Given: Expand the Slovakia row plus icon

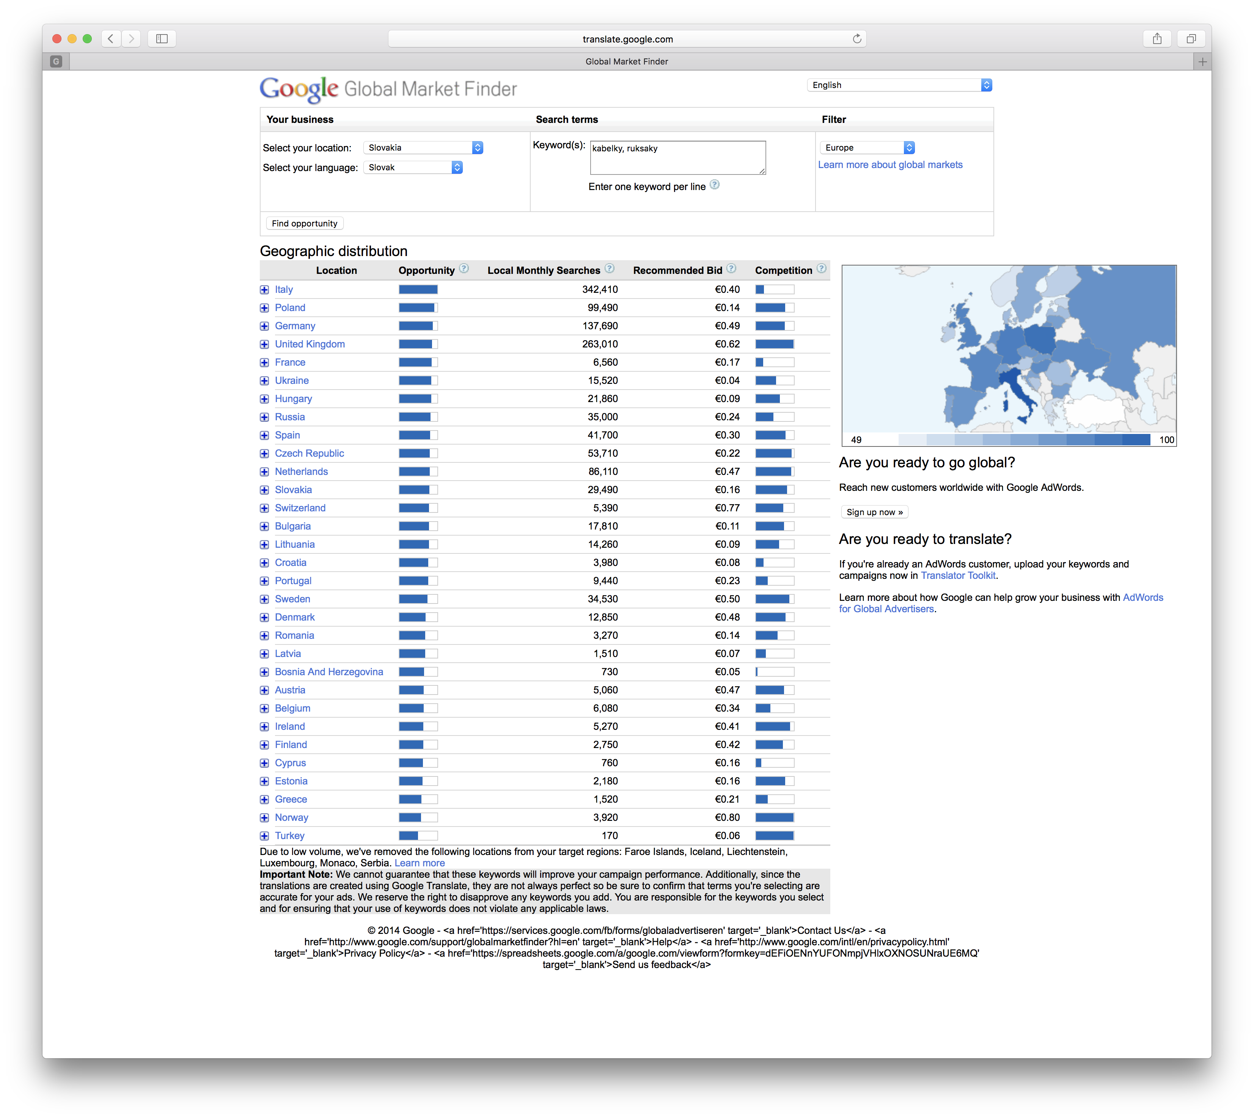Looking at the screenshot, I should 264,490.
